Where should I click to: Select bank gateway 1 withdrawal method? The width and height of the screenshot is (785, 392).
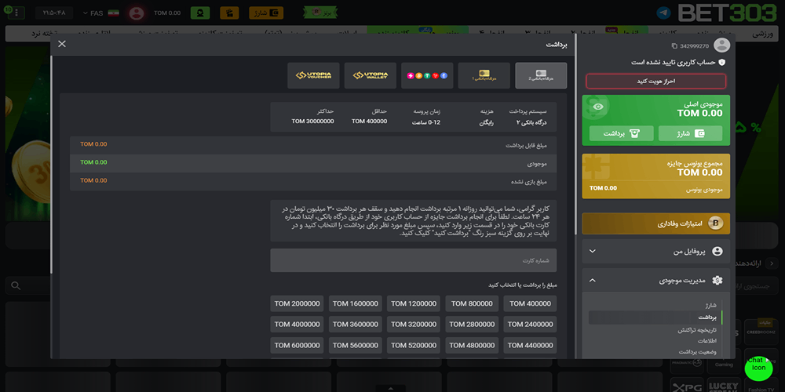pyautogui.click(x=484, y=75)
